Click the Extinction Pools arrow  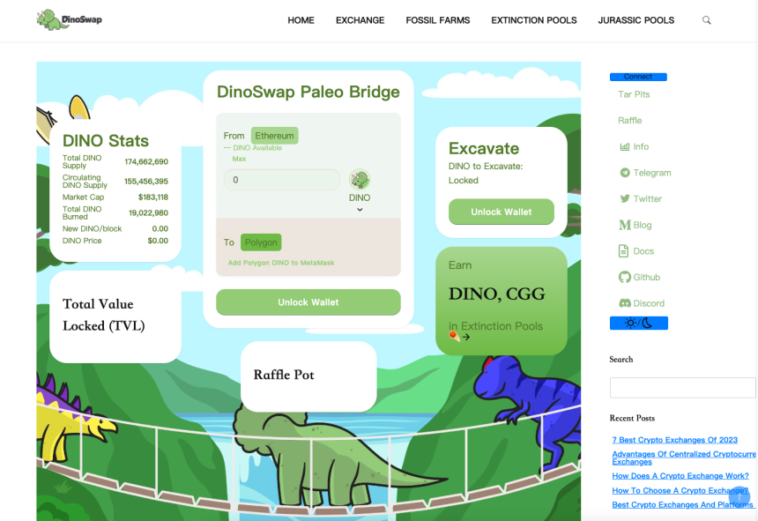click(466, 337)
